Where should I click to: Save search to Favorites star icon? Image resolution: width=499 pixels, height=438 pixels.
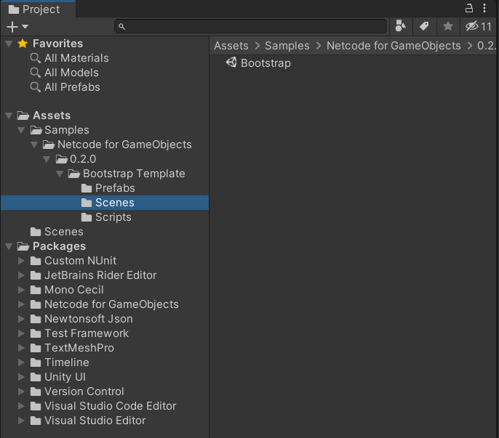click(x=448, y=26)
